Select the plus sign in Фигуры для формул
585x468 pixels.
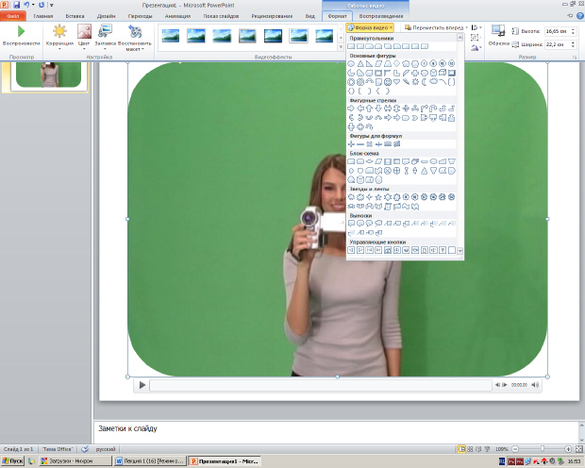(x=351, y=143)
